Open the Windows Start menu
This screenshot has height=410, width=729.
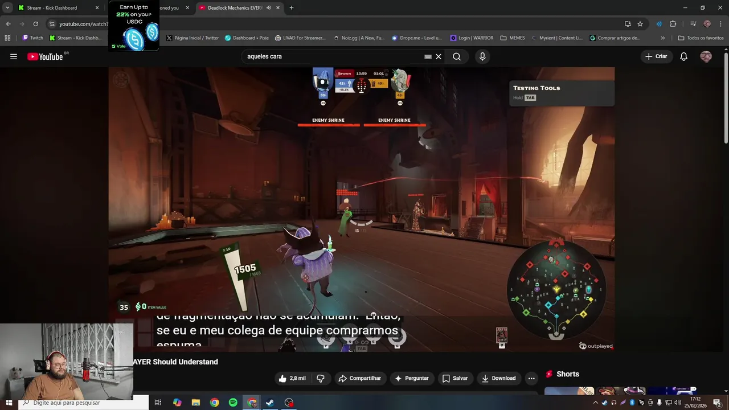tap(9, 403)
